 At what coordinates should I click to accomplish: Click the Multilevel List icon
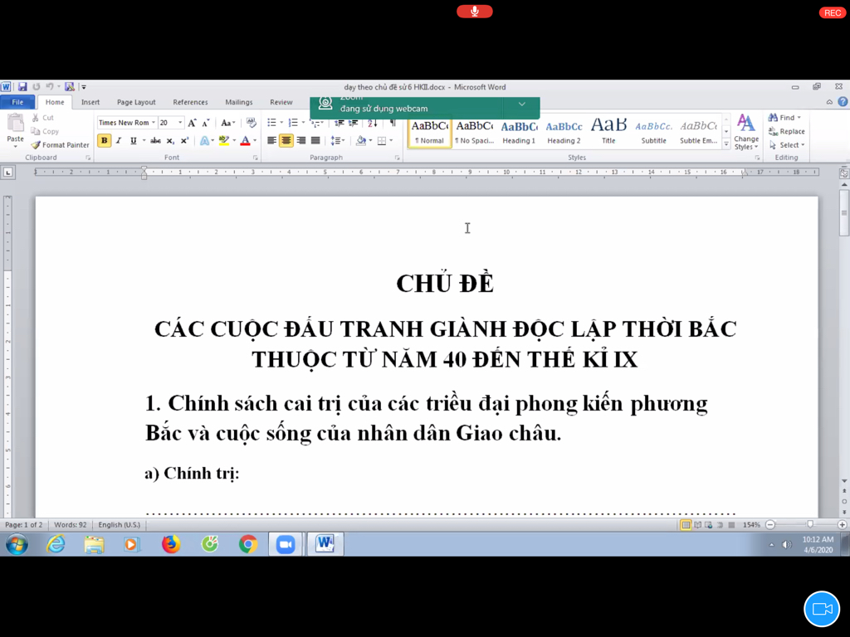tap(315, 123)
